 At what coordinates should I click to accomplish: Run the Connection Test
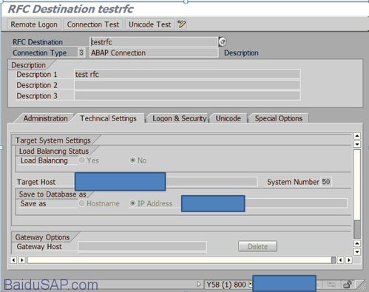pyautogui.click(x=93, y=24)
